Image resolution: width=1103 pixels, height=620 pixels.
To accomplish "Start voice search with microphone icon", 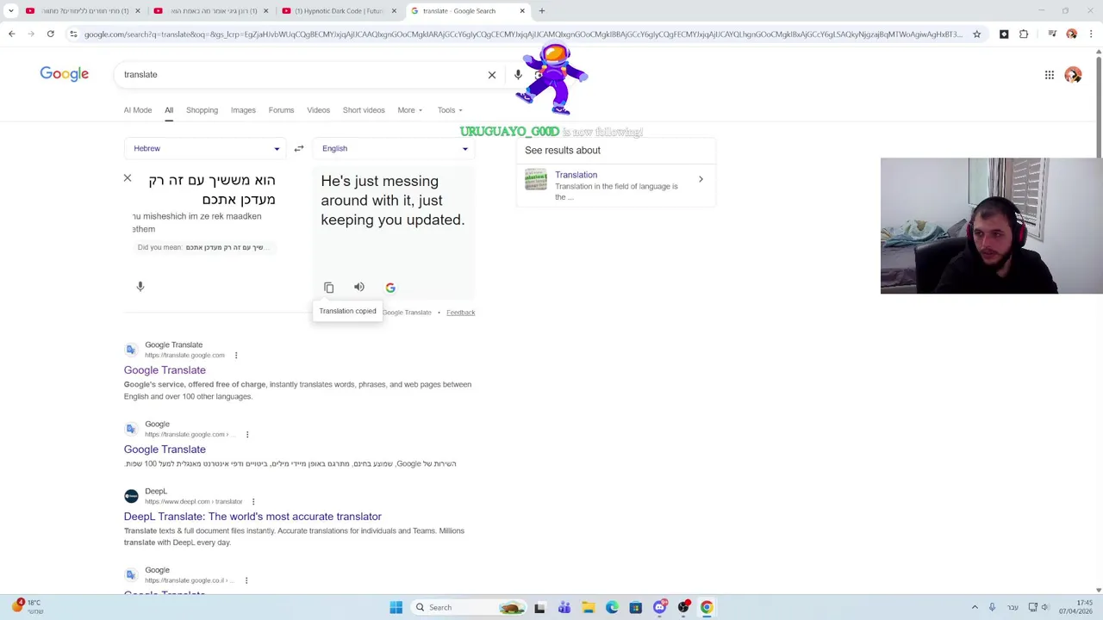I will [518, 75].
